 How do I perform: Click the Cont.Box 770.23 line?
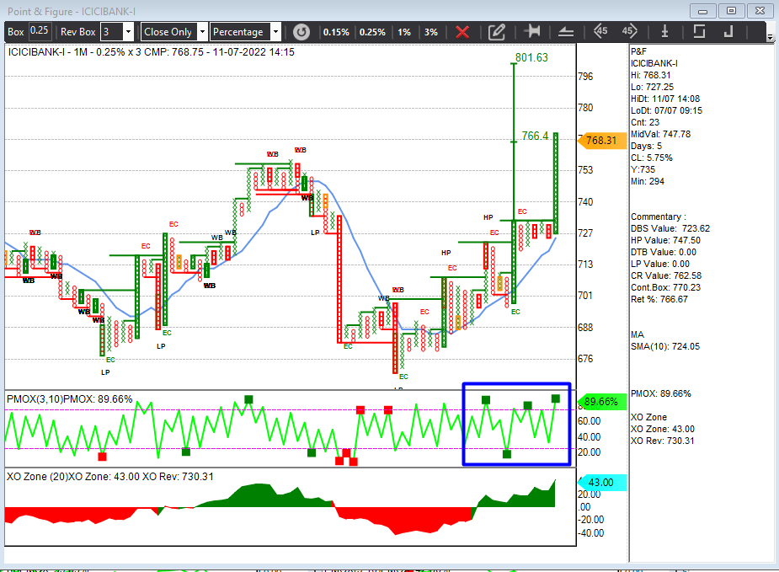[665, 288]
